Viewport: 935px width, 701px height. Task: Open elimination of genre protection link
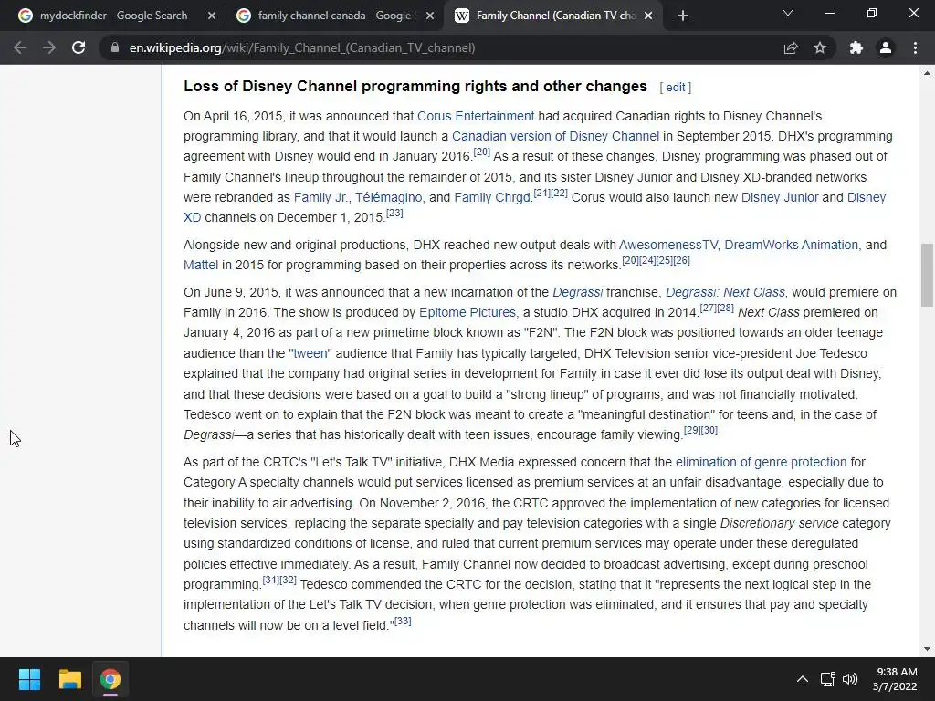click(761, 463)
